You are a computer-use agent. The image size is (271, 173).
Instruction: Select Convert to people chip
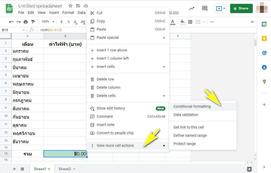pos(128,133)
